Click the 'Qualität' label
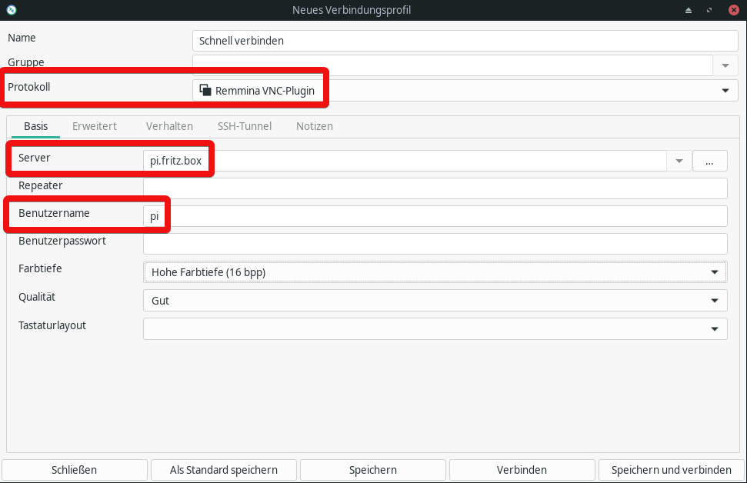 37,297
